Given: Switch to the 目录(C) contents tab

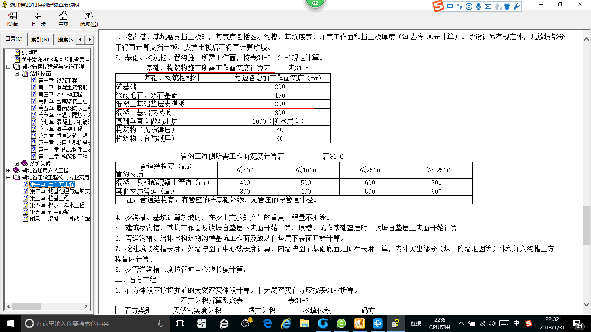Looking at the screenshot, I should [x=14, y=39].
